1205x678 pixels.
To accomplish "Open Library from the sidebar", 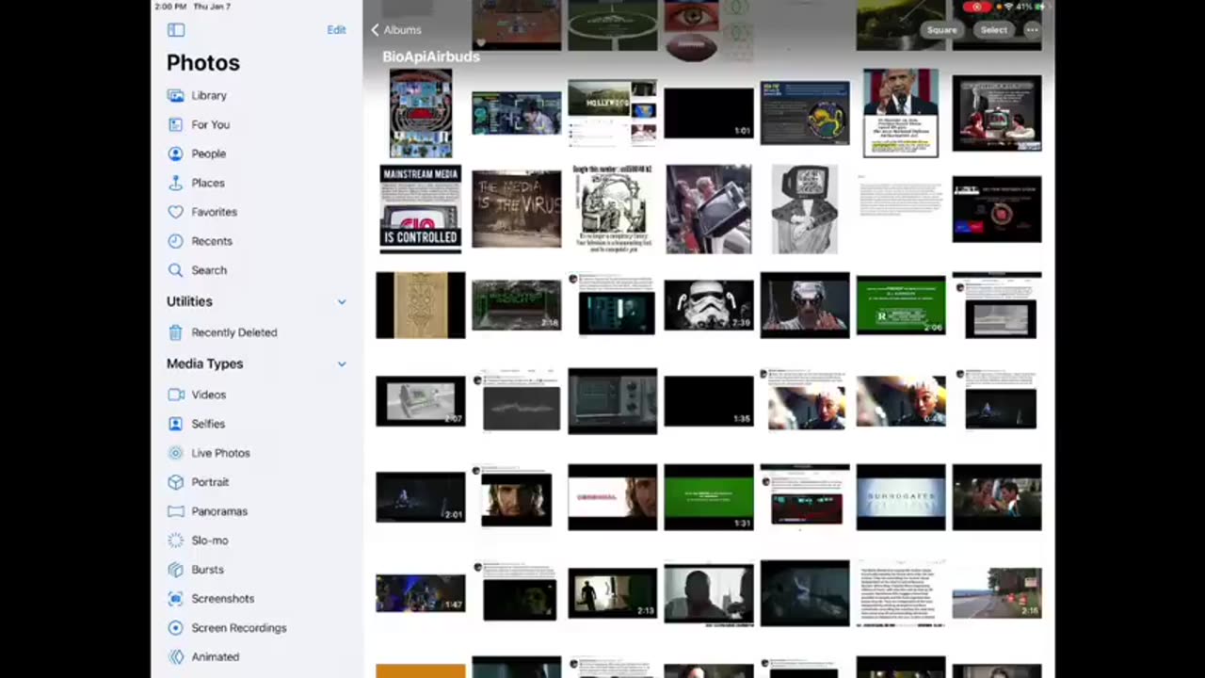I will 208,95.
